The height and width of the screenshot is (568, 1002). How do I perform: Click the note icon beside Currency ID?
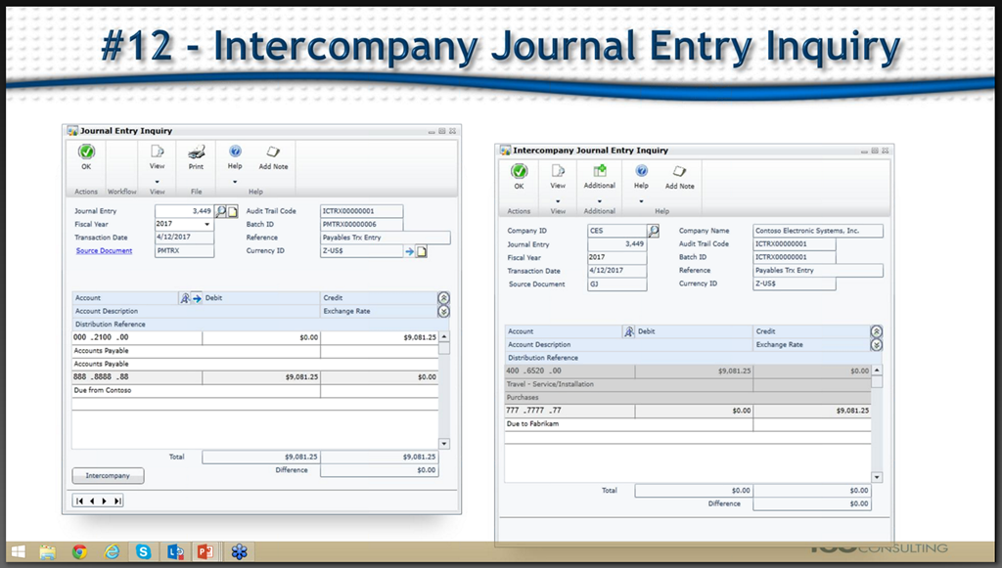[x=422, y=251]
